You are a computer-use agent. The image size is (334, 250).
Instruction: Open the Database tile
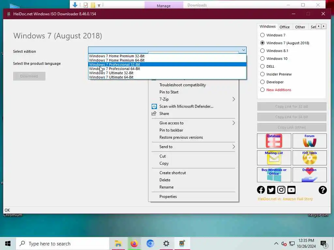[274, 141]
